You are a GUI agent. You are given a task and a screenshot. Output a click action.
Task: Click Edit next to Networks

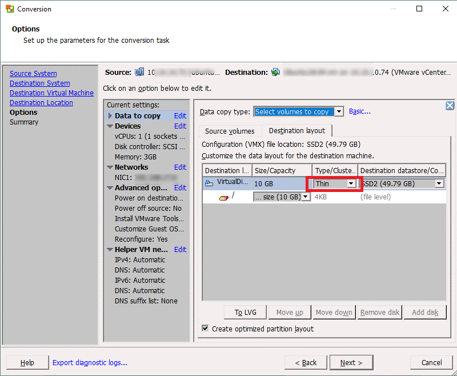[x=180, y=167]
